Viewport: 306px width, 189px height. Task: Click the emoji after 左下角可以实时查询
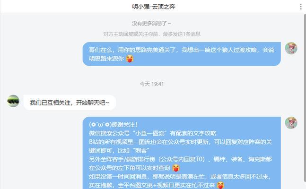point(176,168)
